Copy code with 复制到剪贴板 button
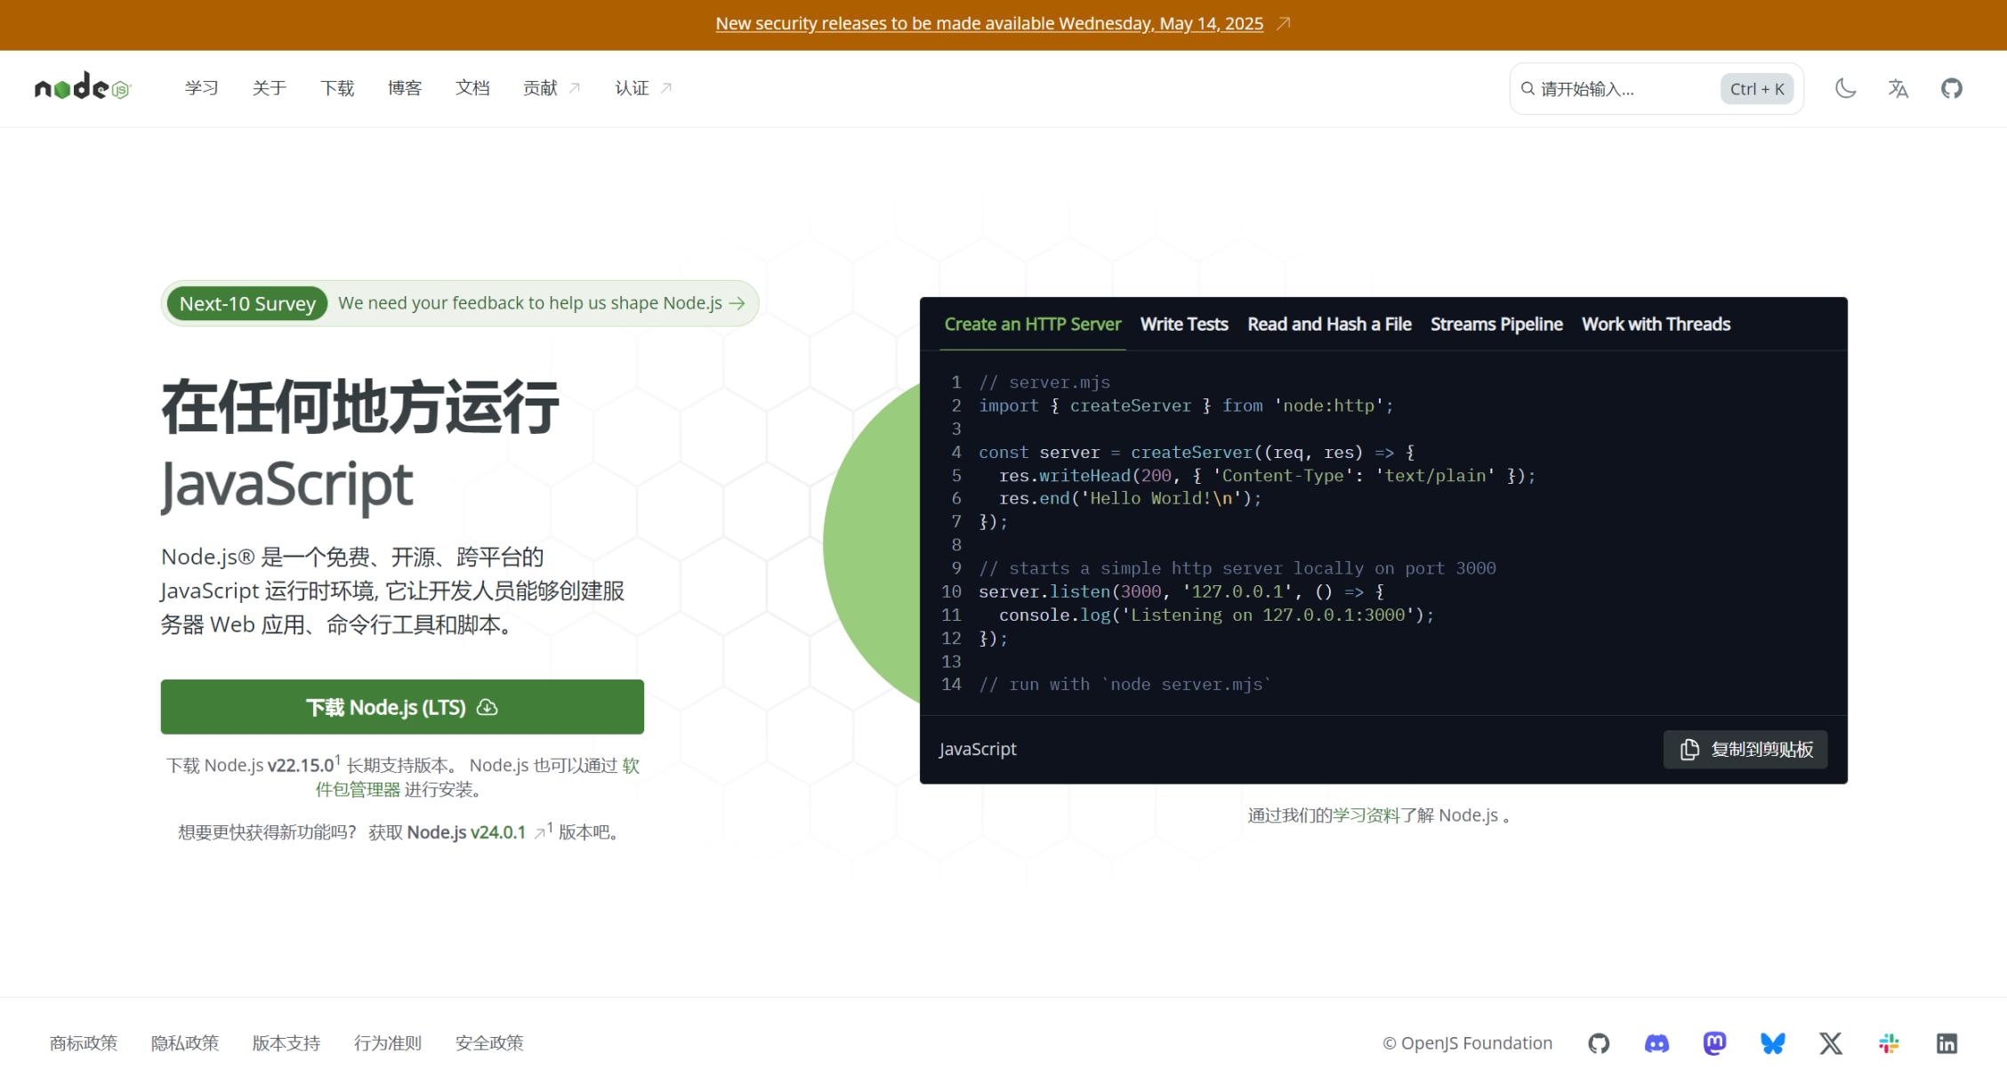Image resolution: width=2007 pixels, height=1085 pixels. [x=1745, y=750]
